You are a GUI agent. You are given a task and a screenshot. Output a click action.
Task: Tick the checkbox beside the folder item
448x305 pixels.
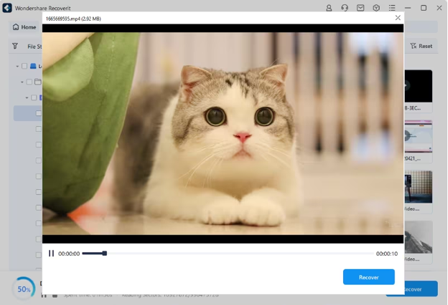tap(29, 82)
